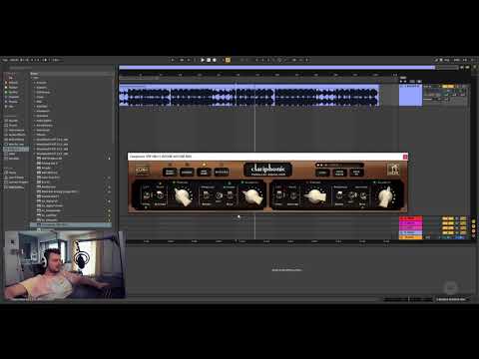Flip the left channel Open switch
Image resolution: width=479 pixels, height=359 pixels.
(x=160, y=195)
